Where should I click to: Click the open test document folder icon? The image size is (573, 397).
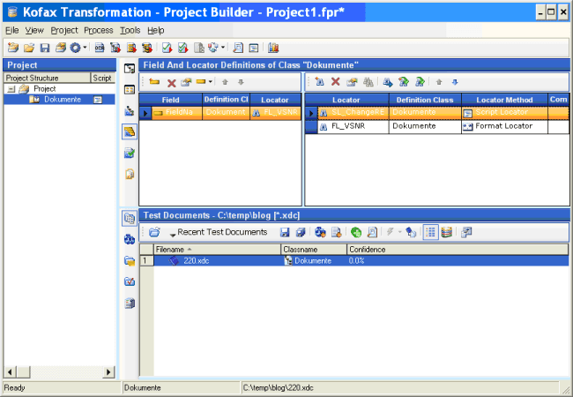pos(154,232)
